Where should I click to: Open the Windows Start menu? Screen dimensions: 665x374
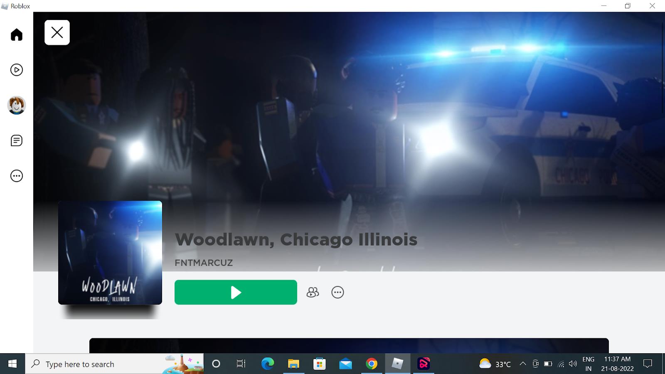click(12, 364)
